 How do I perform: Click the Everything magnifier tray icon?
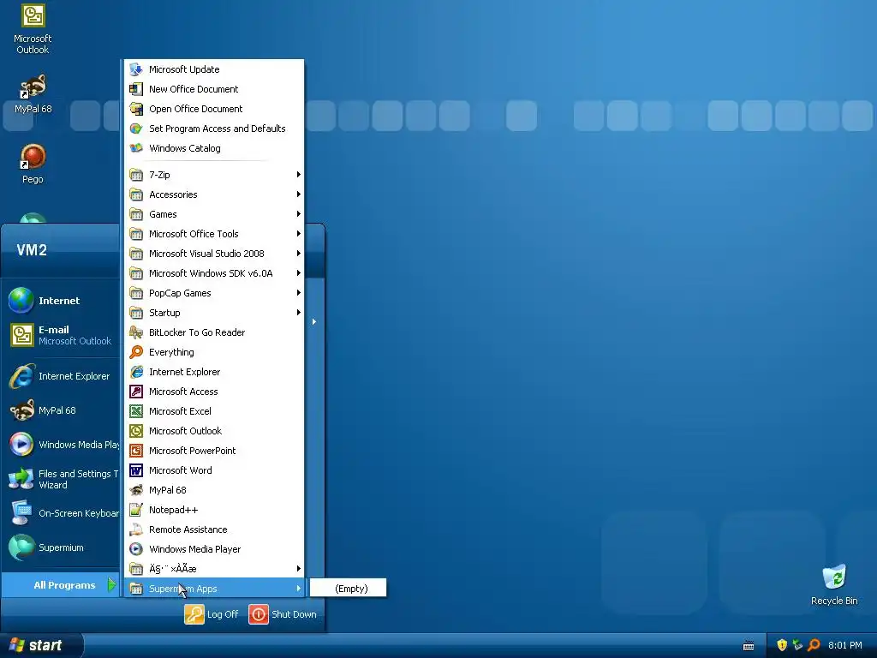814,645
